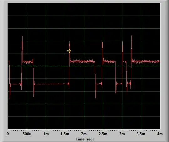Click the 4m time axis label

tap(160, 134)
